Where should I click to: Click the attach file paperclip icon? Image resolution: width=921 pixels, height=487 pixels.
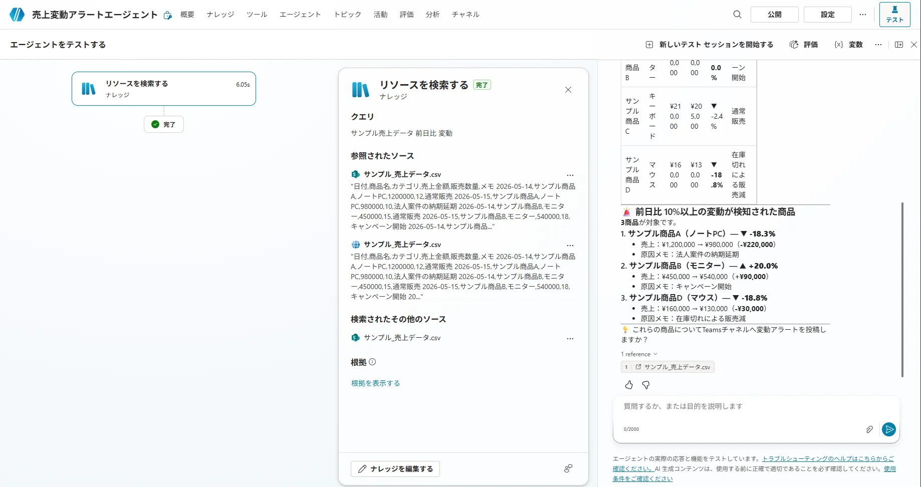pyautogui.click(x=869, y=429)
